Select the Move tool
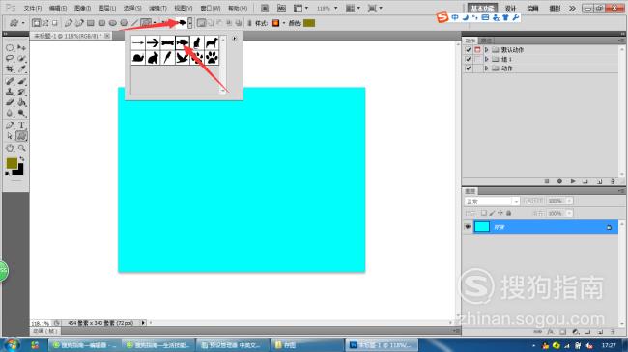This screenshot has width=628, height=352. click(x=21, y=48)
